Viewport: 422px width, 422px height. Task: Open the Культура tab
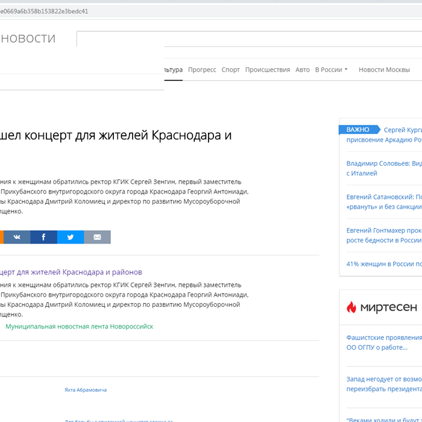[174, 70]
